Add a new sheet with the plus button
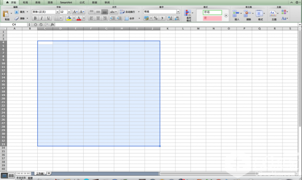The height and width of the screenshot is (180, 302). point(49,173)
